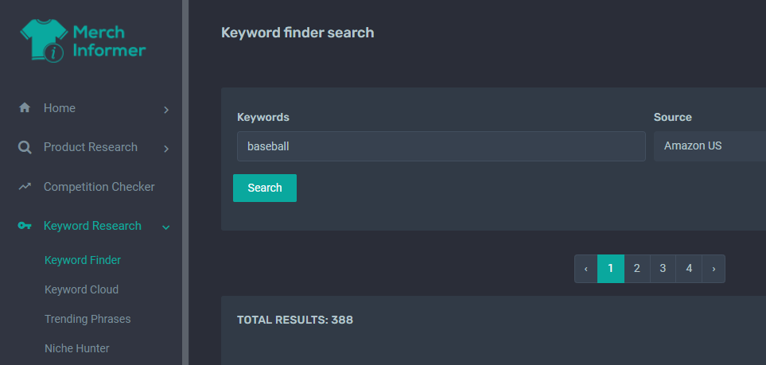766x365 pixels.
Task: Open Keyword Cloud submenu item
Action: pyautogui.click(x=82, y=289)
